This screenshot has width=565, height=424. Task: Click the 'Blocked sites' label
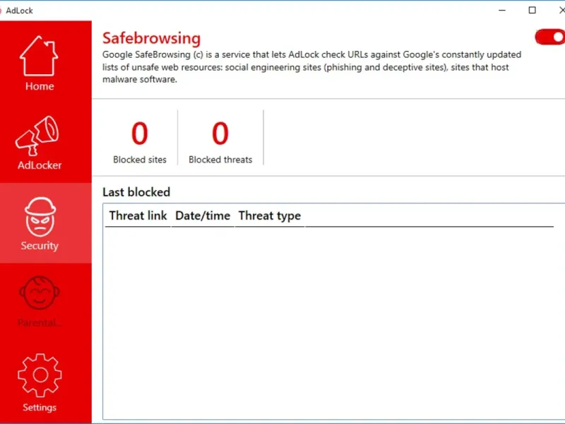coord(140,160)
